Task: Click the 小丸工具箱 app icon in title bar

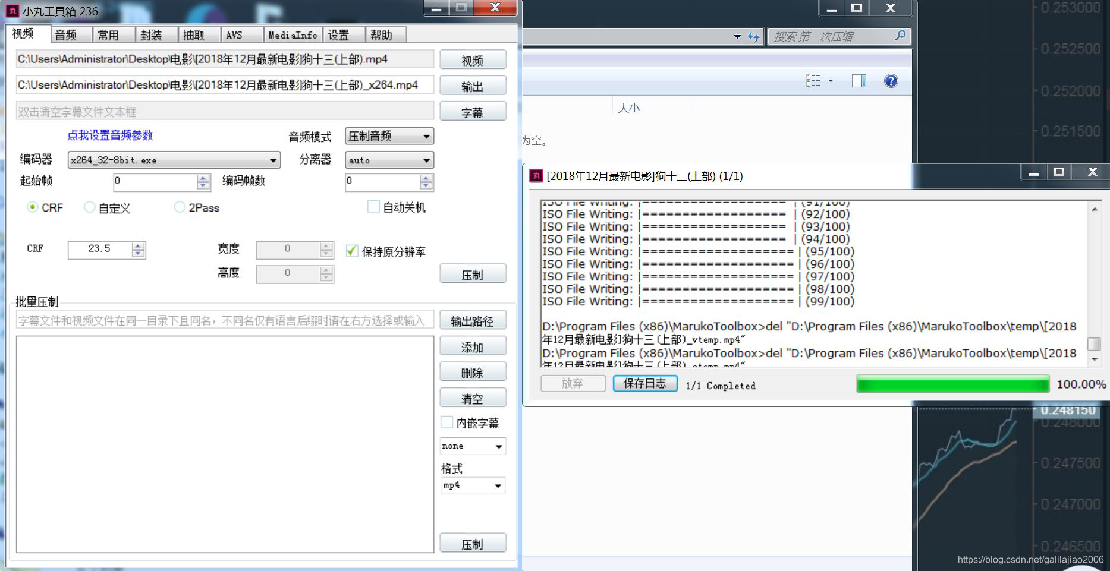Action: click(x=13, y=11)
